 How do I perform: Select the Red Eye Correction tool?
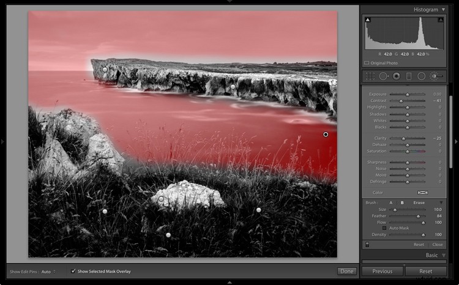[x=397, y=76]
